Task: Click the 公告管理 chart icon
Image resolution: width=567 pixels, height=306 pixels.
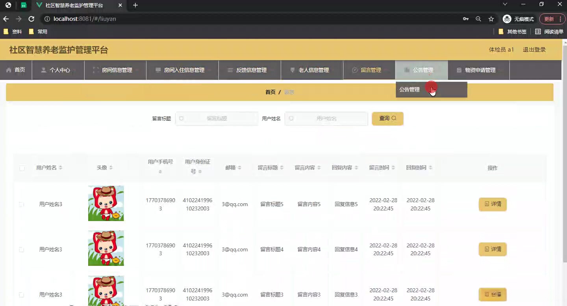Action: click(x=406, y=70)
